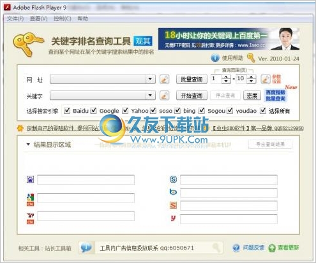Toggle the Sogou checkbox
Screen dimensions: 316x263
tap(202, 111)
